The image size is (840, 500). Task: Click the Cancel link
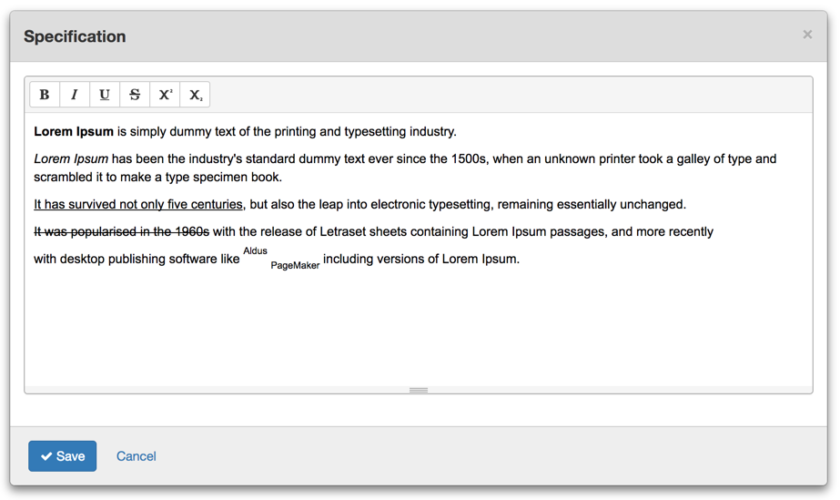(137, 456)
